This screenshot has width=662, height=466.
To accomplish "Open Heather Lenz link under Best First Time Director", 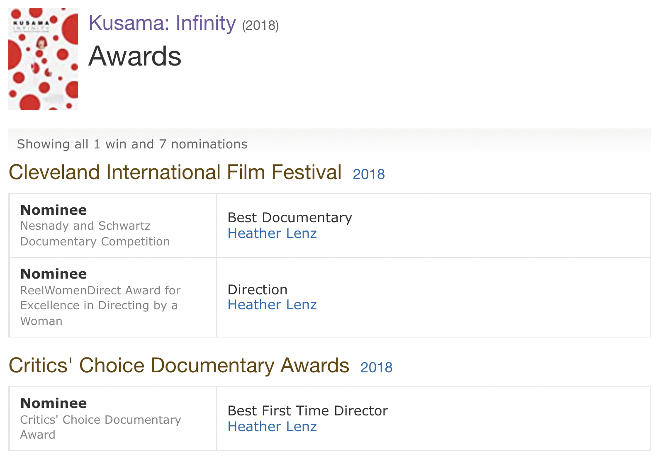I will pyautogui.click(x=272, y=427).
